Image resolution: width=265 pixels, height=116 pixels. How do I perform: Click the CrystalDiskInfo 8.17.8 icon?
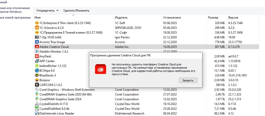click(x=37, y=104)
